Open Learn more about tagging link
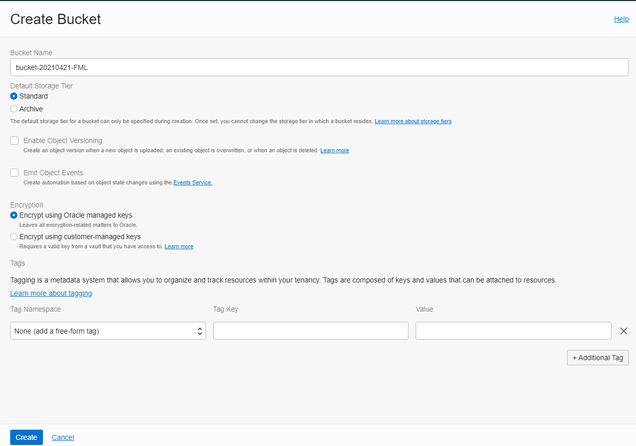636x446 pixels. pos(51,293)
